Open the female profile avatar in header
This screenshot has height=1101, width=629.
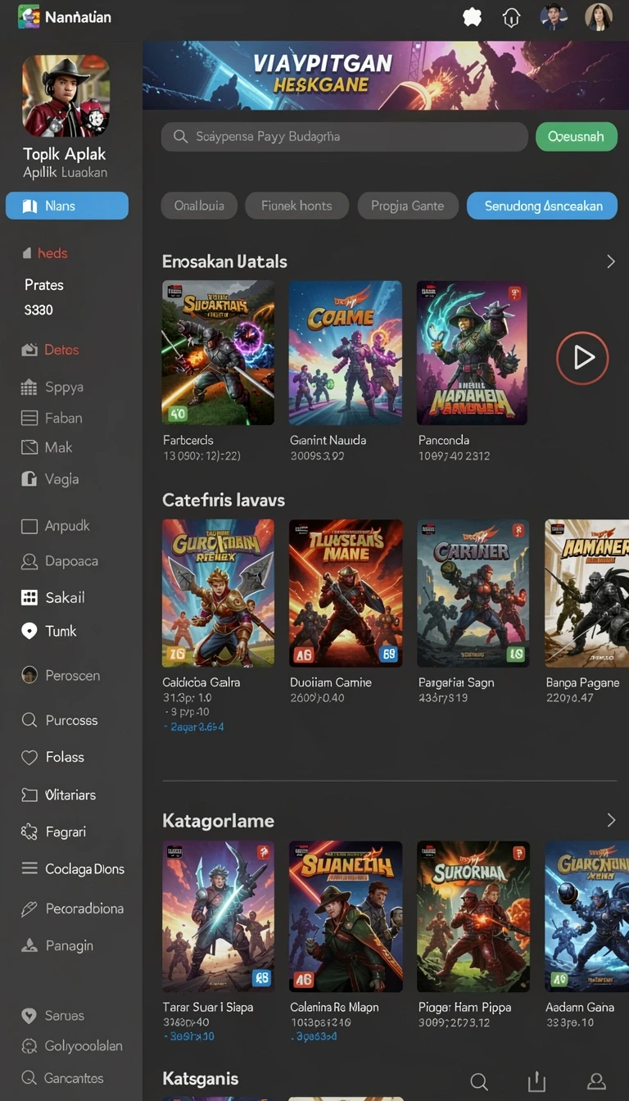coord(599,16)
